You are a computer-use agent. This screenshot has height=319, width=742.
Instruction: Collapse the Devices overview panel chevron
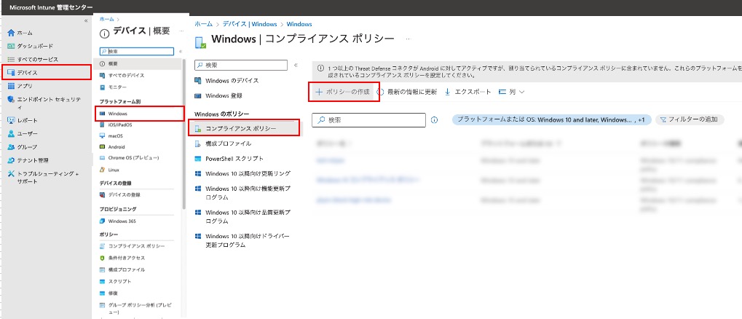(x=181, y=51)
